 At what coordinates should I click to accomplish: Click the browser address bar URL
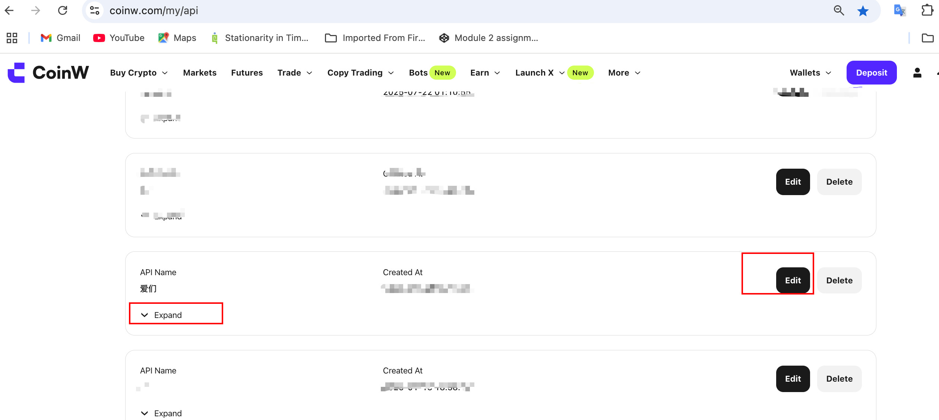[x=154, y=10]
